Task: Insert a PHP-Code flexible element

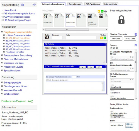Action: [x=116, y=39]
